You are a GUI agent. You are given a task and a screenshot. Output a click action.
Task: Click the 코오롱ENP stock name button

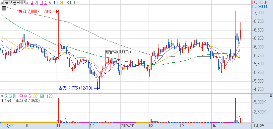pyautogui.click(x=15, y=3)
